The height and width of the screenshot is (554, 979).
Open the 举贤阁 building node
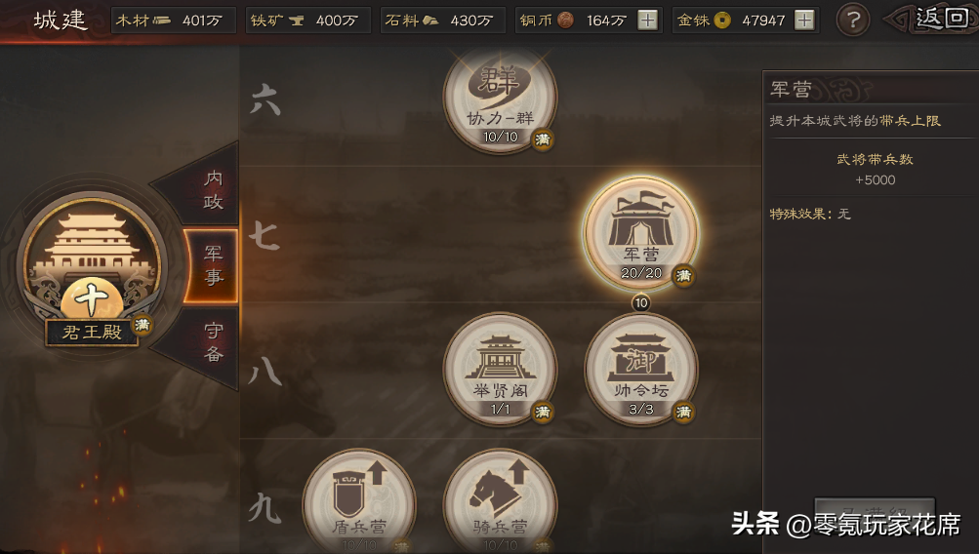pyautogui.click(x=500, y=370)
